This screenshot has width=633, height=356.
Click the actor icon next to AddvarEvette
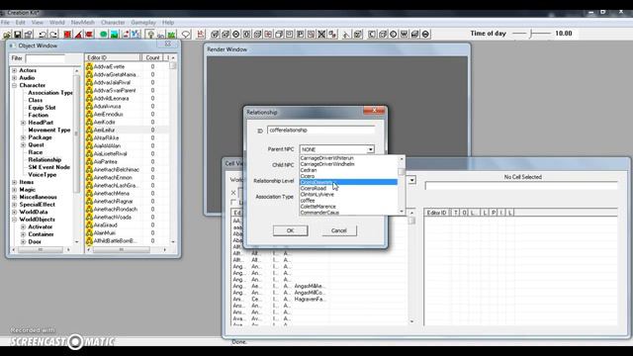tap(89, 66)
